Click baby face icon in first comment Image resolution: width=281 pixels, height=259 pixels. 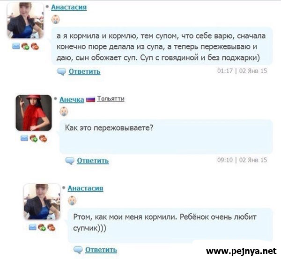(x=56, y=20)
